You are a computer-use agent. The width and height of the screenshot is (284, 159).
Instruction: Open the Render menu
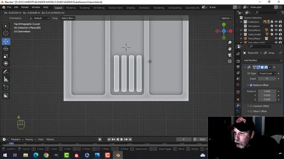[25, 7]
